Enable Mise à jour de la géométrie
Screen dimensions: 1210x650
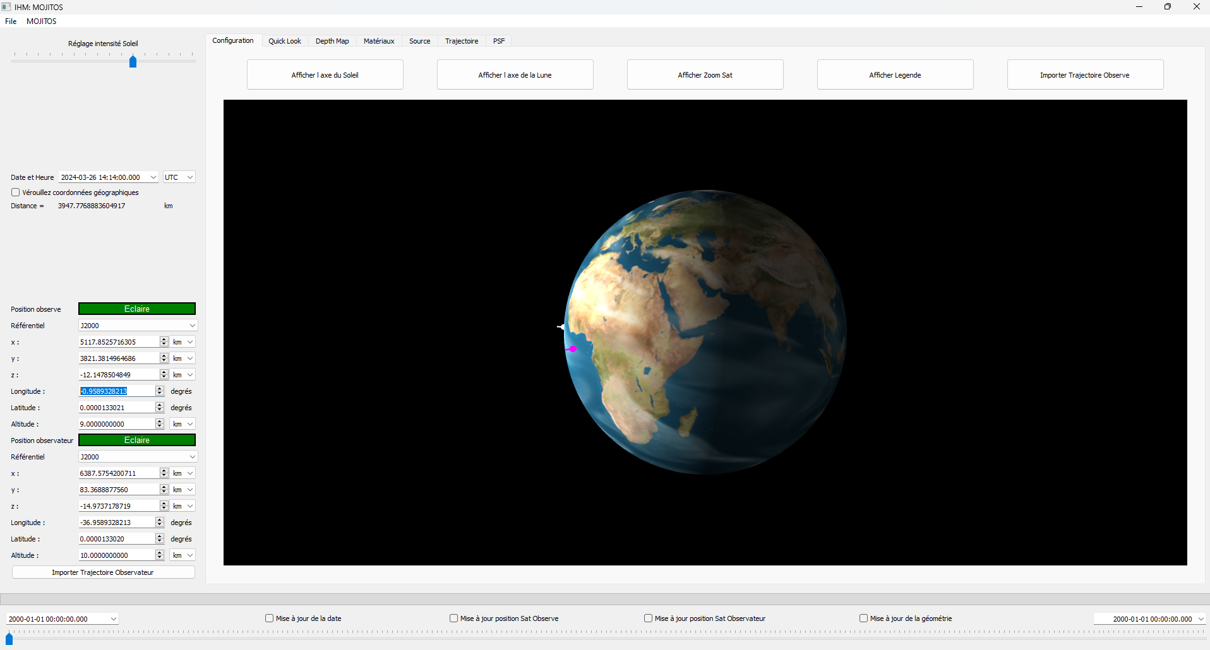(863, 618)
